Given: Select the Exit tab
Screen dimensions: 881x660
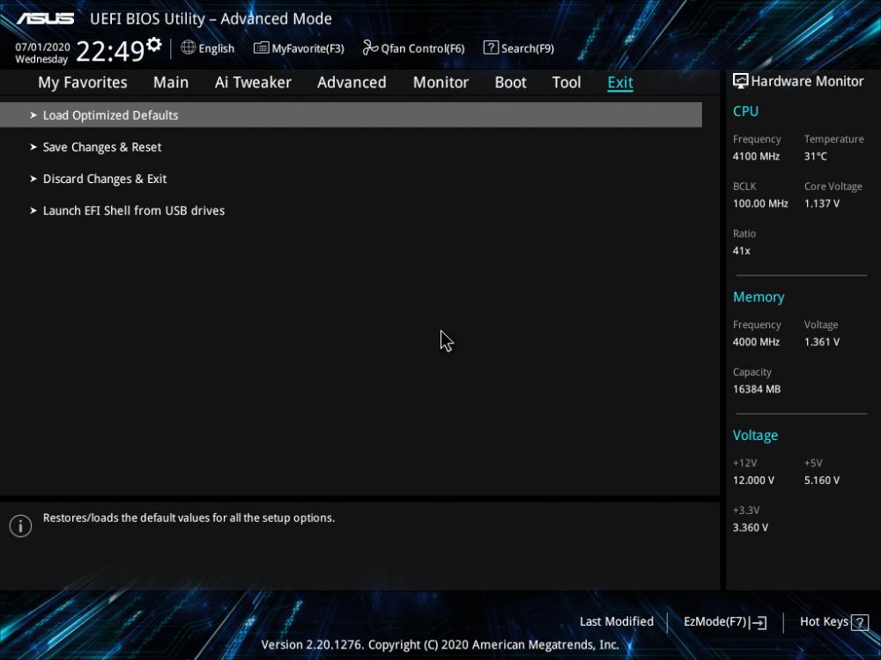Looking at the screenshot, I should (620, 83).
